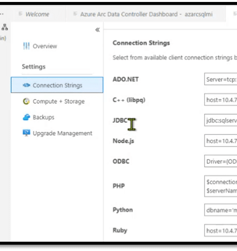Click the ADO.NET connection string field

coord(221,79)
